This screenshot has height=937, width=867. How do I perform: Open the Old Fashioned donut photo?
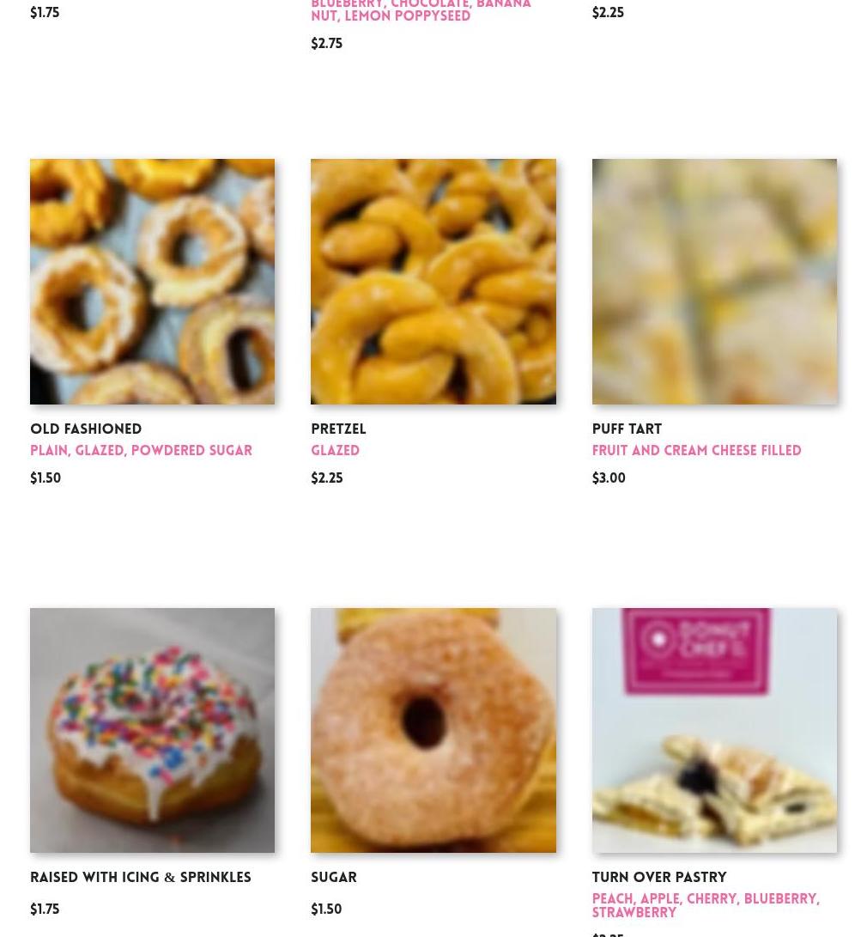coord(152,282)
